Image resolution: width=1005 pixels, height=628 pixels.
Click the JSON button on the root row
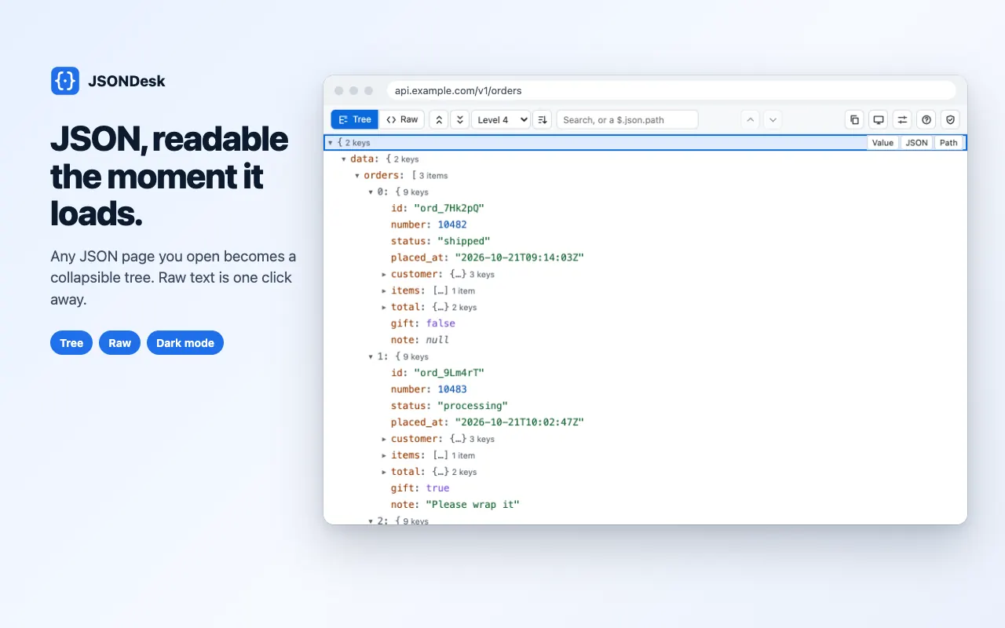point(916,143)
